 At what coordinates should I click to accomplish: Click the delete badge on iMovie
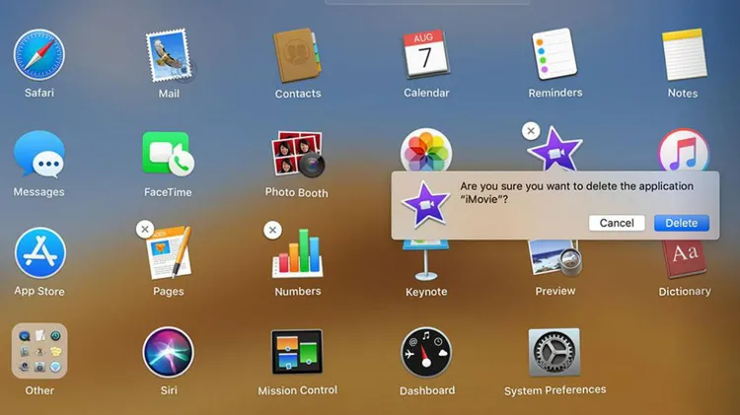click(531, 131)
